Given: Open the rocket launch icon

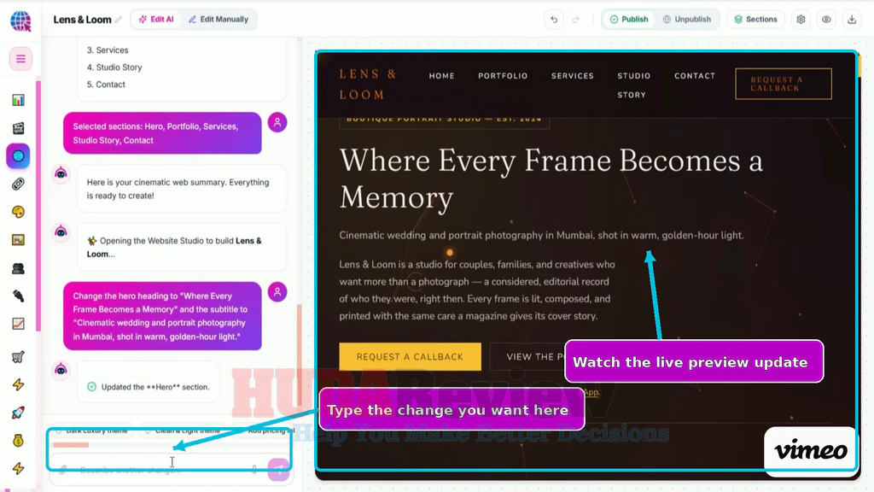Looking at the screenshot, I should click(x=19, y=413).
